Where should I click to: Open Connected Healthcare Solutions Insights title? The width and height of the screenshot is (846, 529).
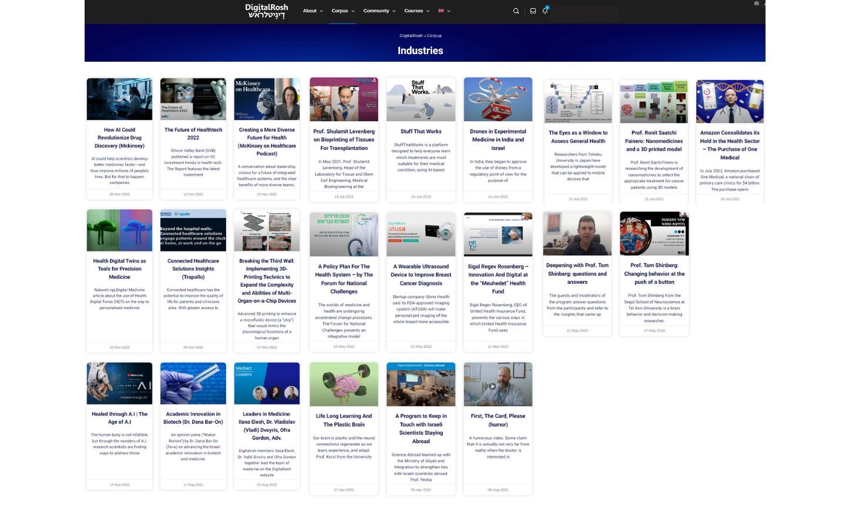[x=193, y=269]
